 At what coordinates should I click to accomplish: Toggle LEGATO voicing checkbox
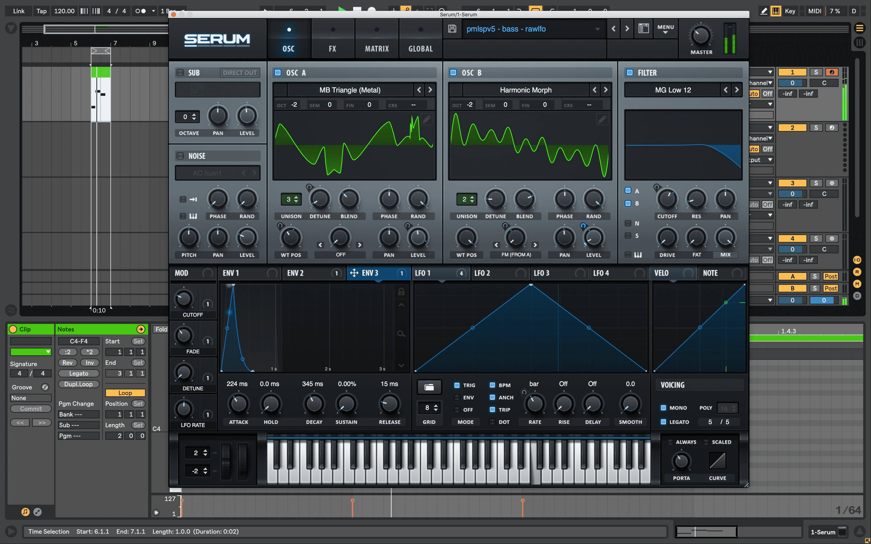coord(663,422)
